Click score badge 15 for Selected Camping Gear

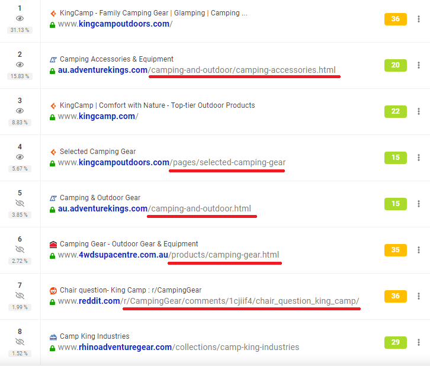(396, 158)
